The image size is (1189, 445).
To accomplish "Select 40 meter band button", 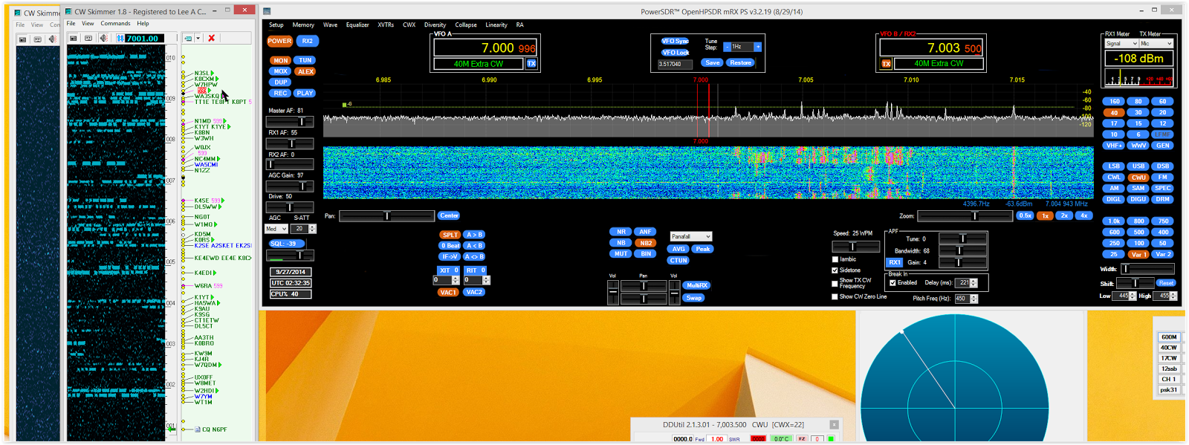I will (1114, 113).
